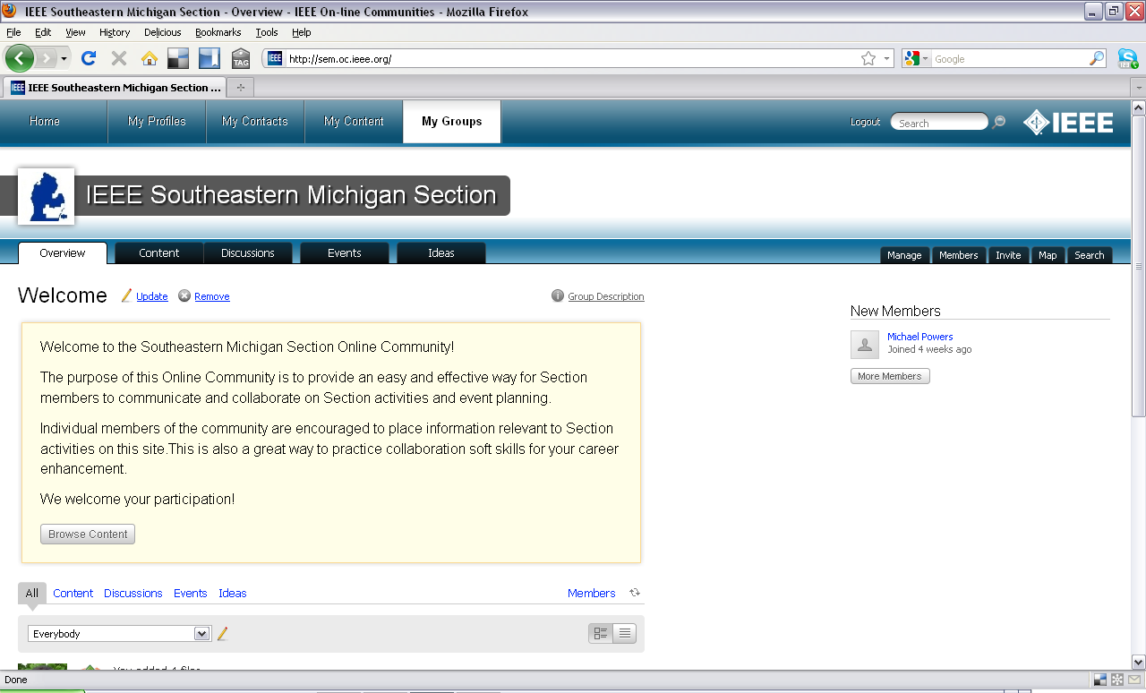The height and width of the screenshot is (693, 1146).
Task: Open the list-all-tabs dropdown arrow
Action: coord(1138,88)
